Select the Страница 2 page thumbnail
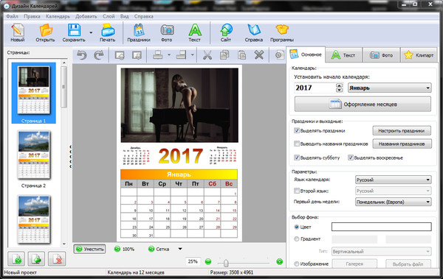The width and height of the screenshot is (443, 279). click(34, 159)
